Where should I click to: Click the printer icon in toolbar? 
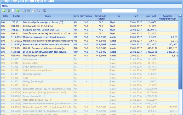(x=34, y=11)
